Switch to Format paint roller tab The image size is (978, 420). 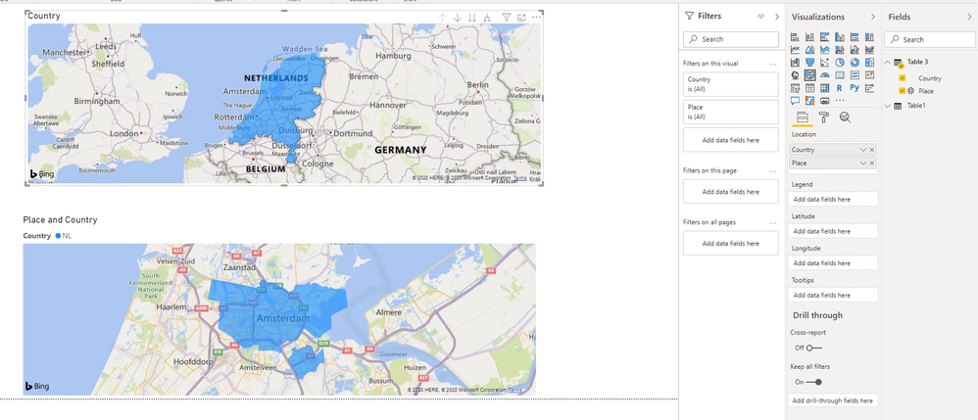[824, 117]
